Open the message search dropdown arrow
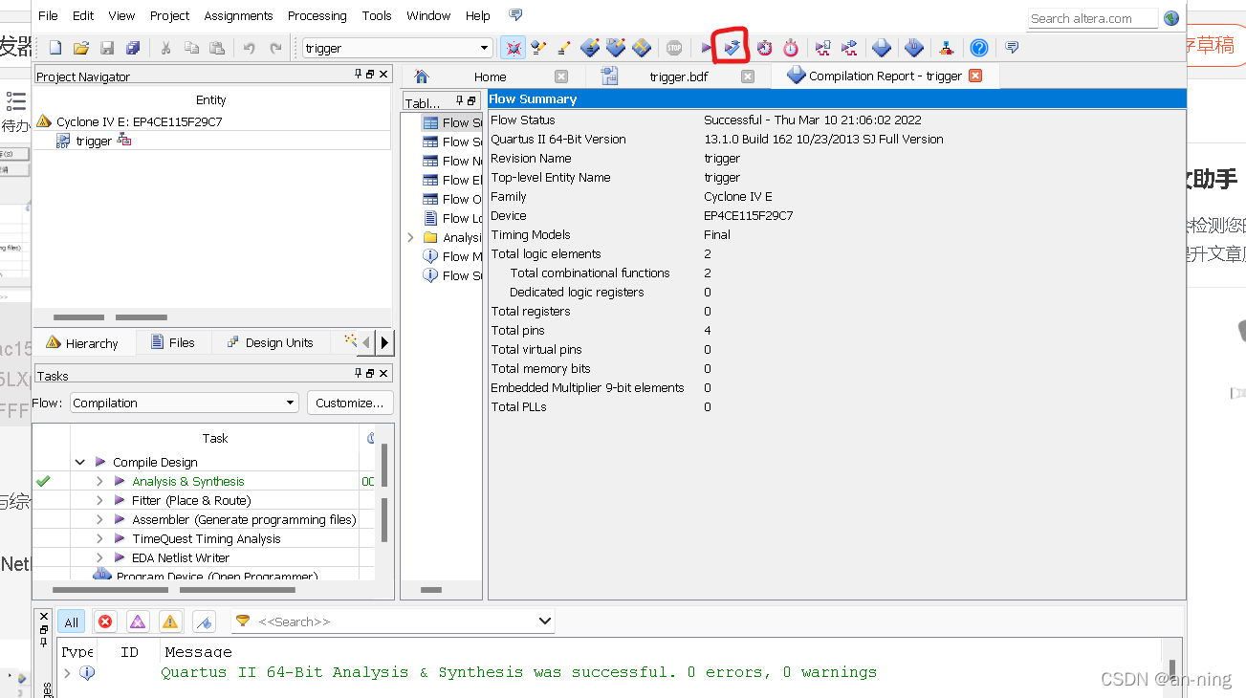1246x698 pixels. coord(545,621)
